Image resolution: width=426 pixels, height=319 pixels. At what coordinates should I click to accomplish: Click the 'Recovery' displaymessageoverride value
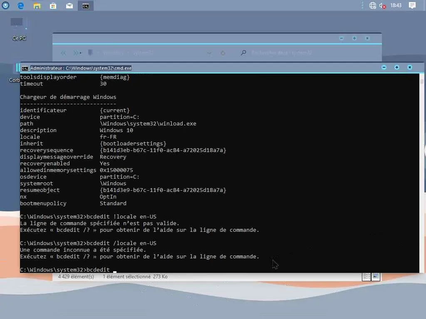click(113, 157)
